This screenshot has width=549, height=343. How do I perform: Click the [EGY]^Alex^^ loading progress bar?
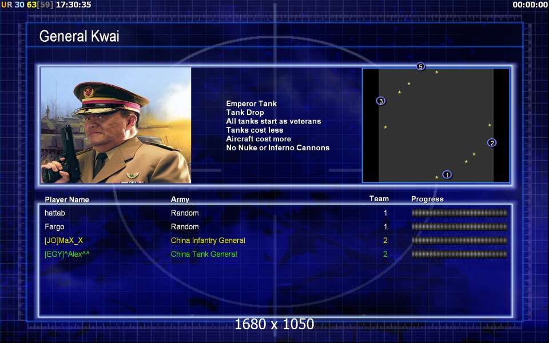click(x=459, y=254)
